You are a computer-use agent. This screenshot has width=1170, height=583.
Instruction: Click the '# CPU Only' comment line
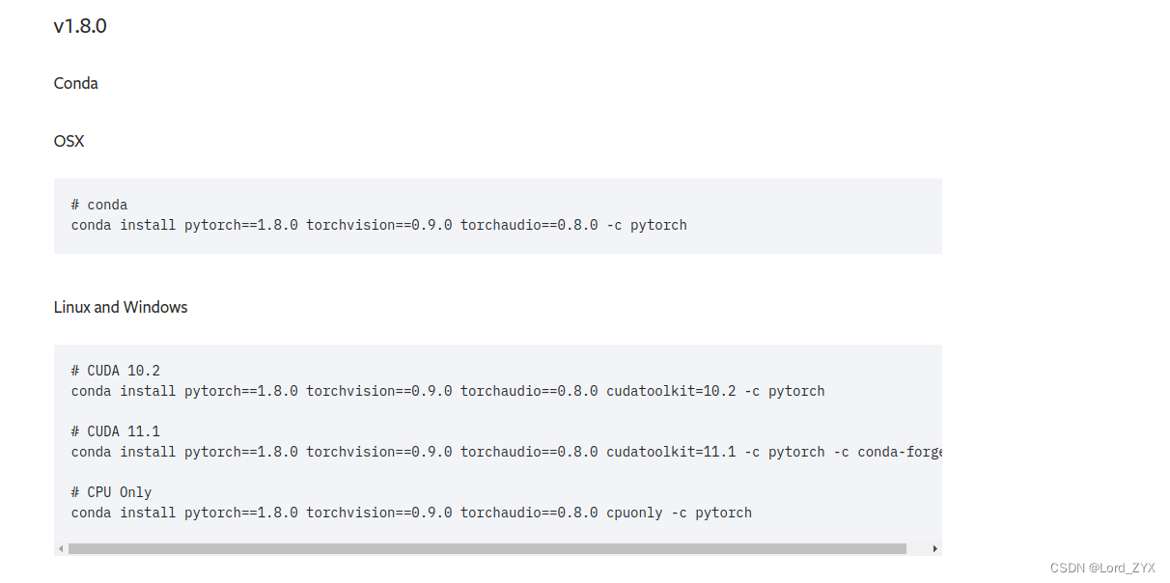[x=112, y=492]
